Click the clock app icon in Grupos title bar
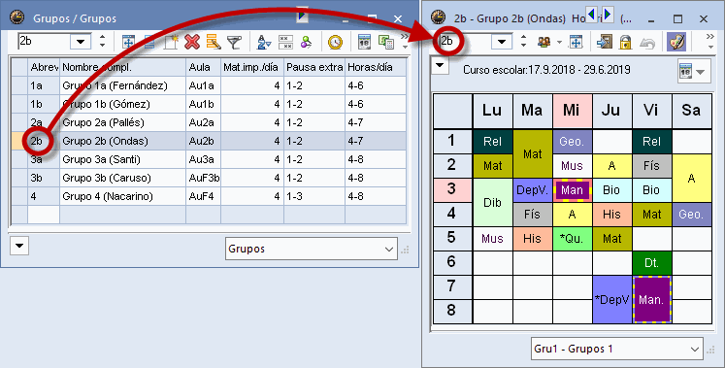 pos(17,17)
